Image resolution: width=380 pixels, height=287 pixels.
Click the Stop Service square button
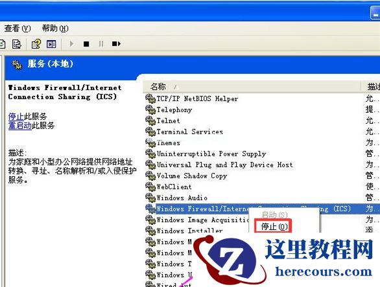point(86,44)
